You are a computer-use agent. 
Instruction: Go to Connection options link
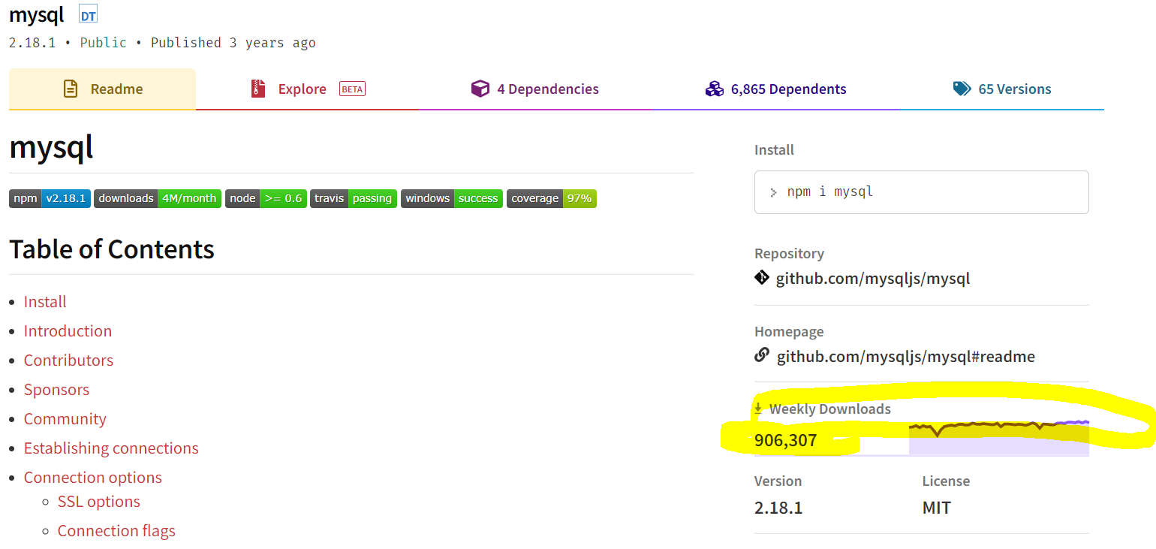point(93,477)
